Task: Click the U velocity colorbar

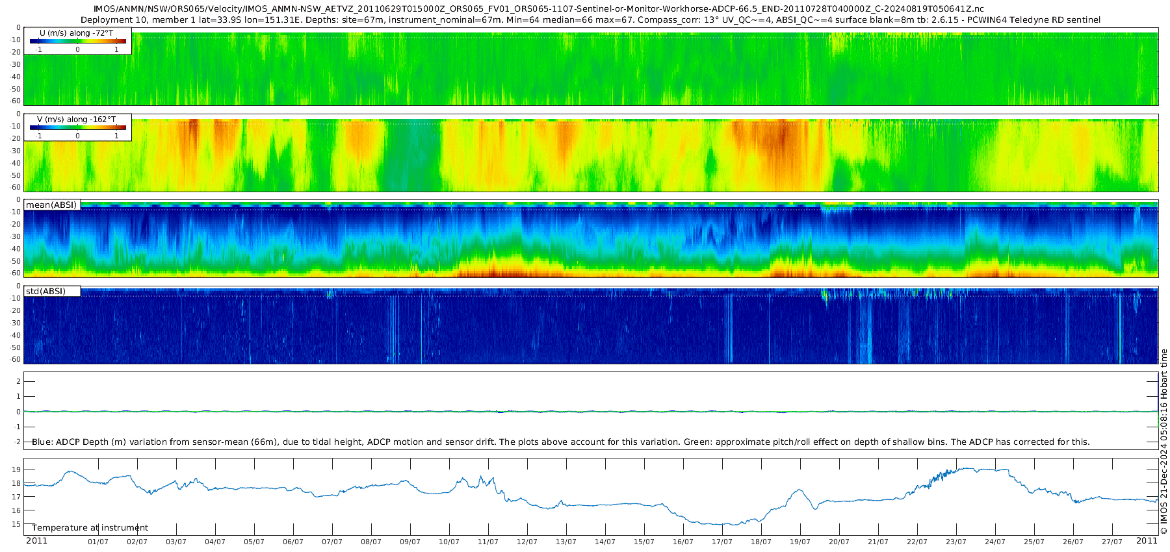Action: (78, 42)
